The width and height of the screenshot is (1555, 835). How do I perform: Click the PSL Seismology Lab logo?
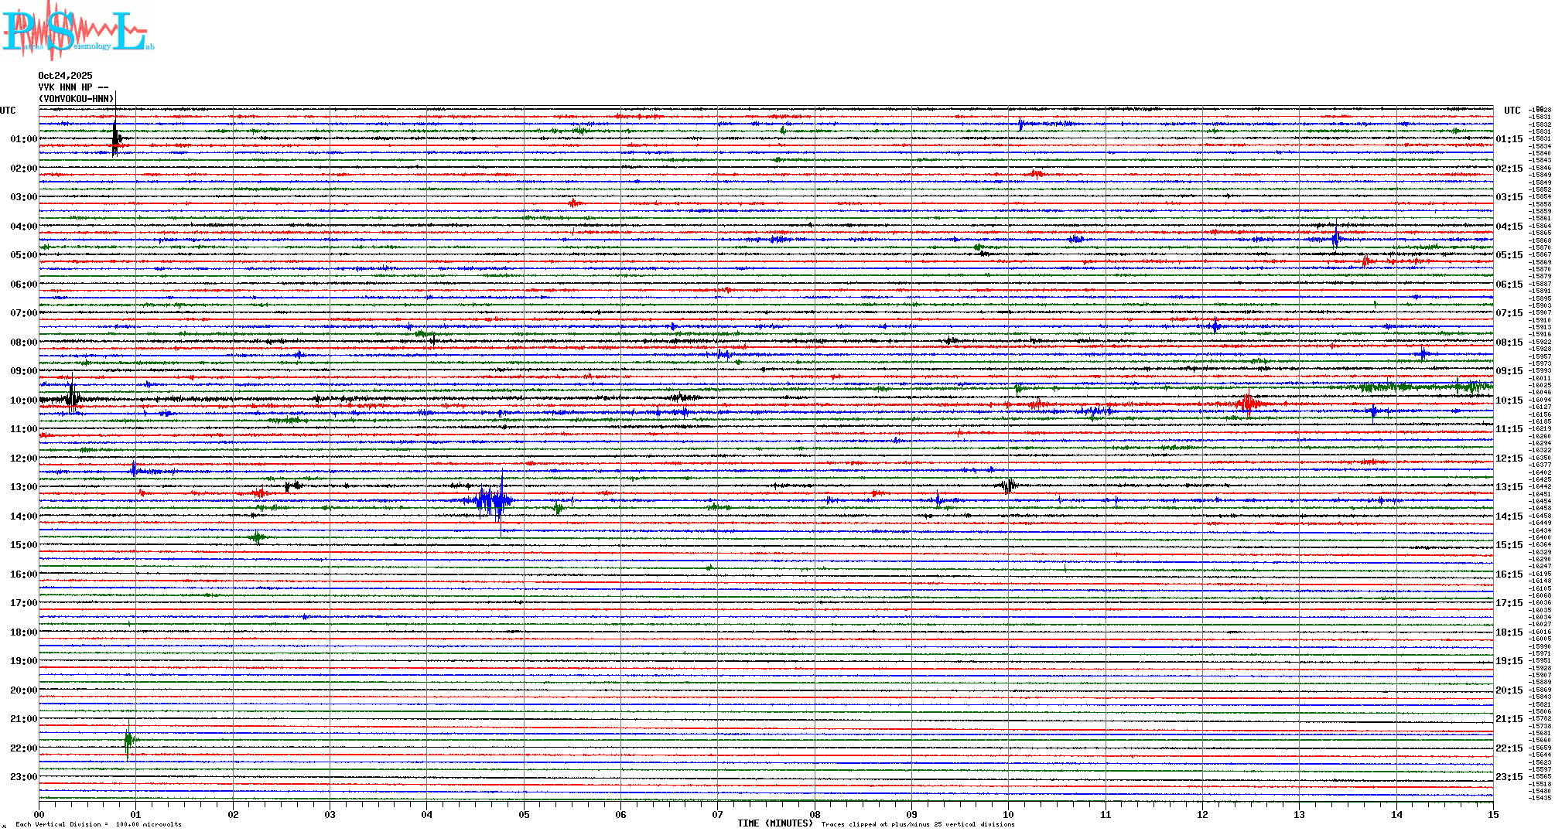(77, 31)
